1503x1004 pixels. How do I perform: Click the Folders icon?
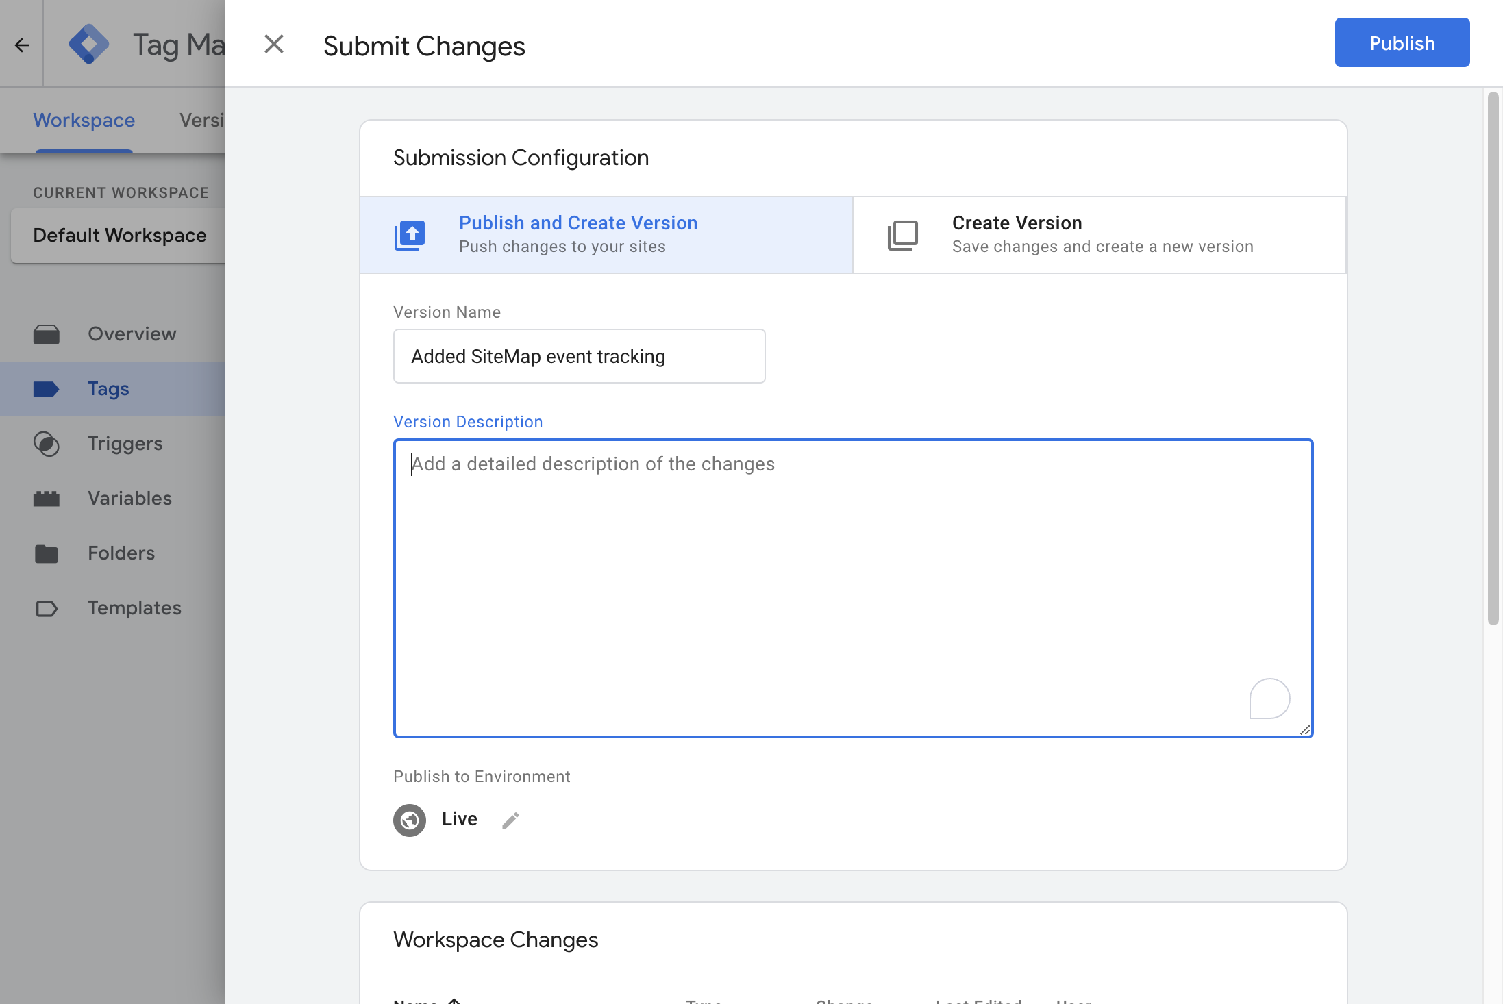[47, 553]
